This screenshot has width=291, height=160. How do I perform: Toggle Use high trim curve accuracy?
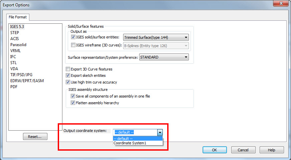[68, 82]
